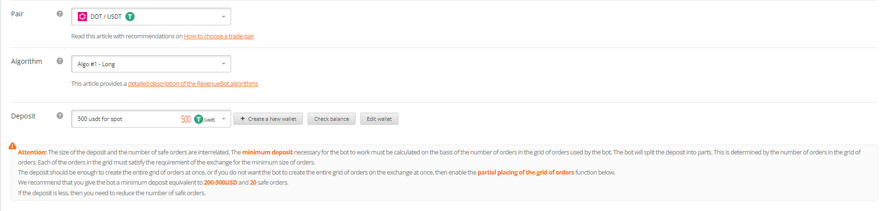Image resolution: width=887 pixels, height=211 pixels.
Task: Click the plus icon on Create a New wallet
Action: click(243, 118)
